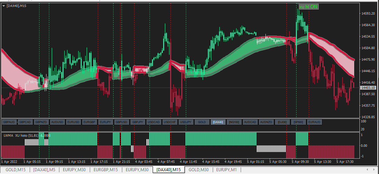
Task: Open the [DAX40],M15 chart title dropdown arrow
Action: coord(3,6)
